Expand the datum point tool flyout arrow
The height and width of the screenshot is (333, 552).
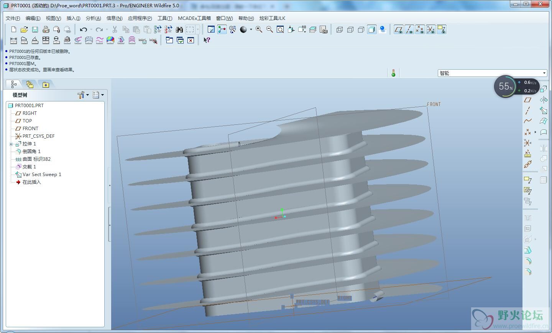[x=536, y=132]
